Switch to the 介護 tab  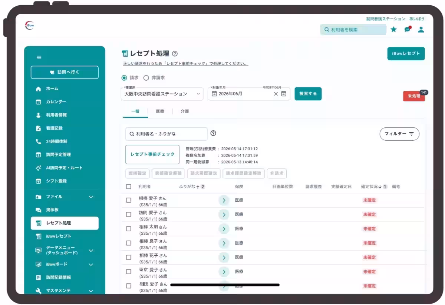(185, 111)
